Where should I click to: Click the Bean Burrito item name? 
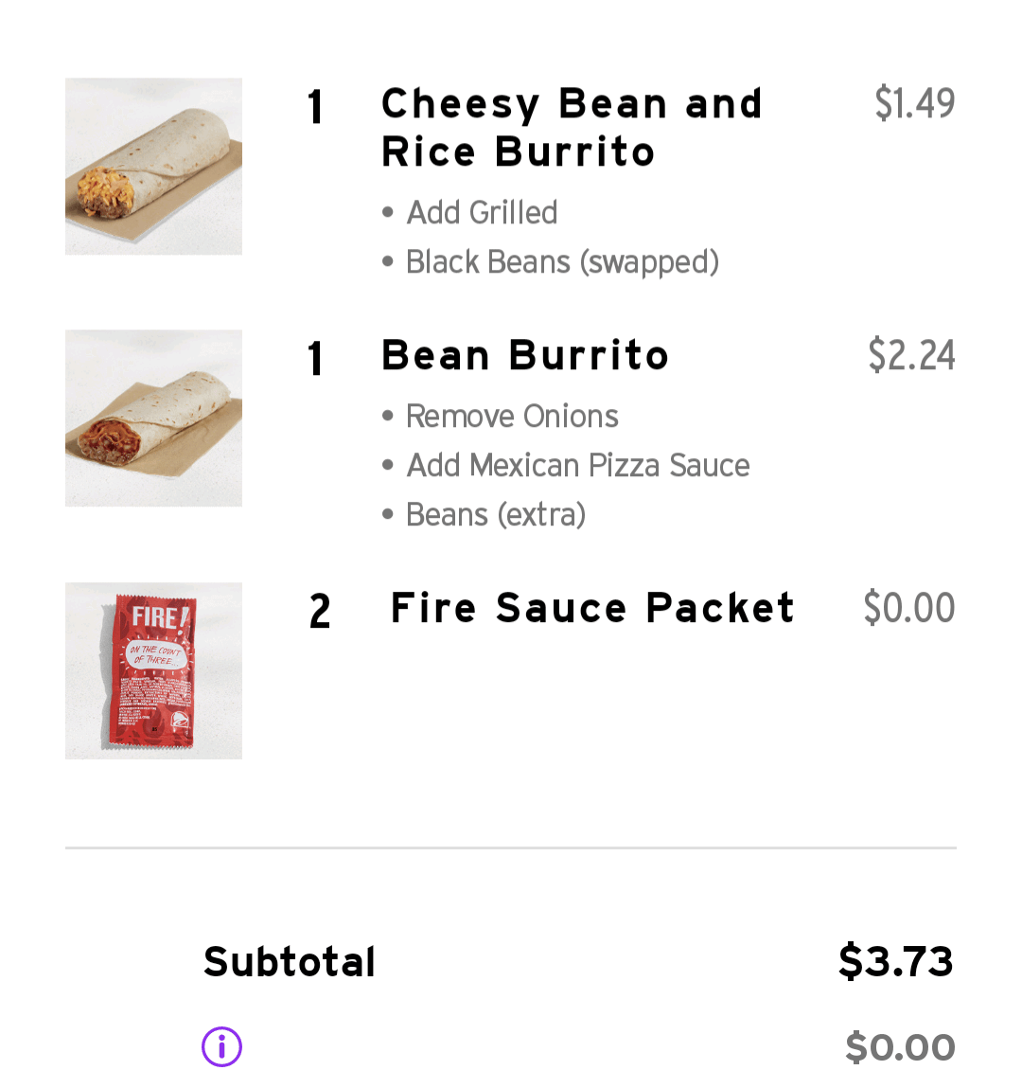pyautogui.click(x=525, y=356)
